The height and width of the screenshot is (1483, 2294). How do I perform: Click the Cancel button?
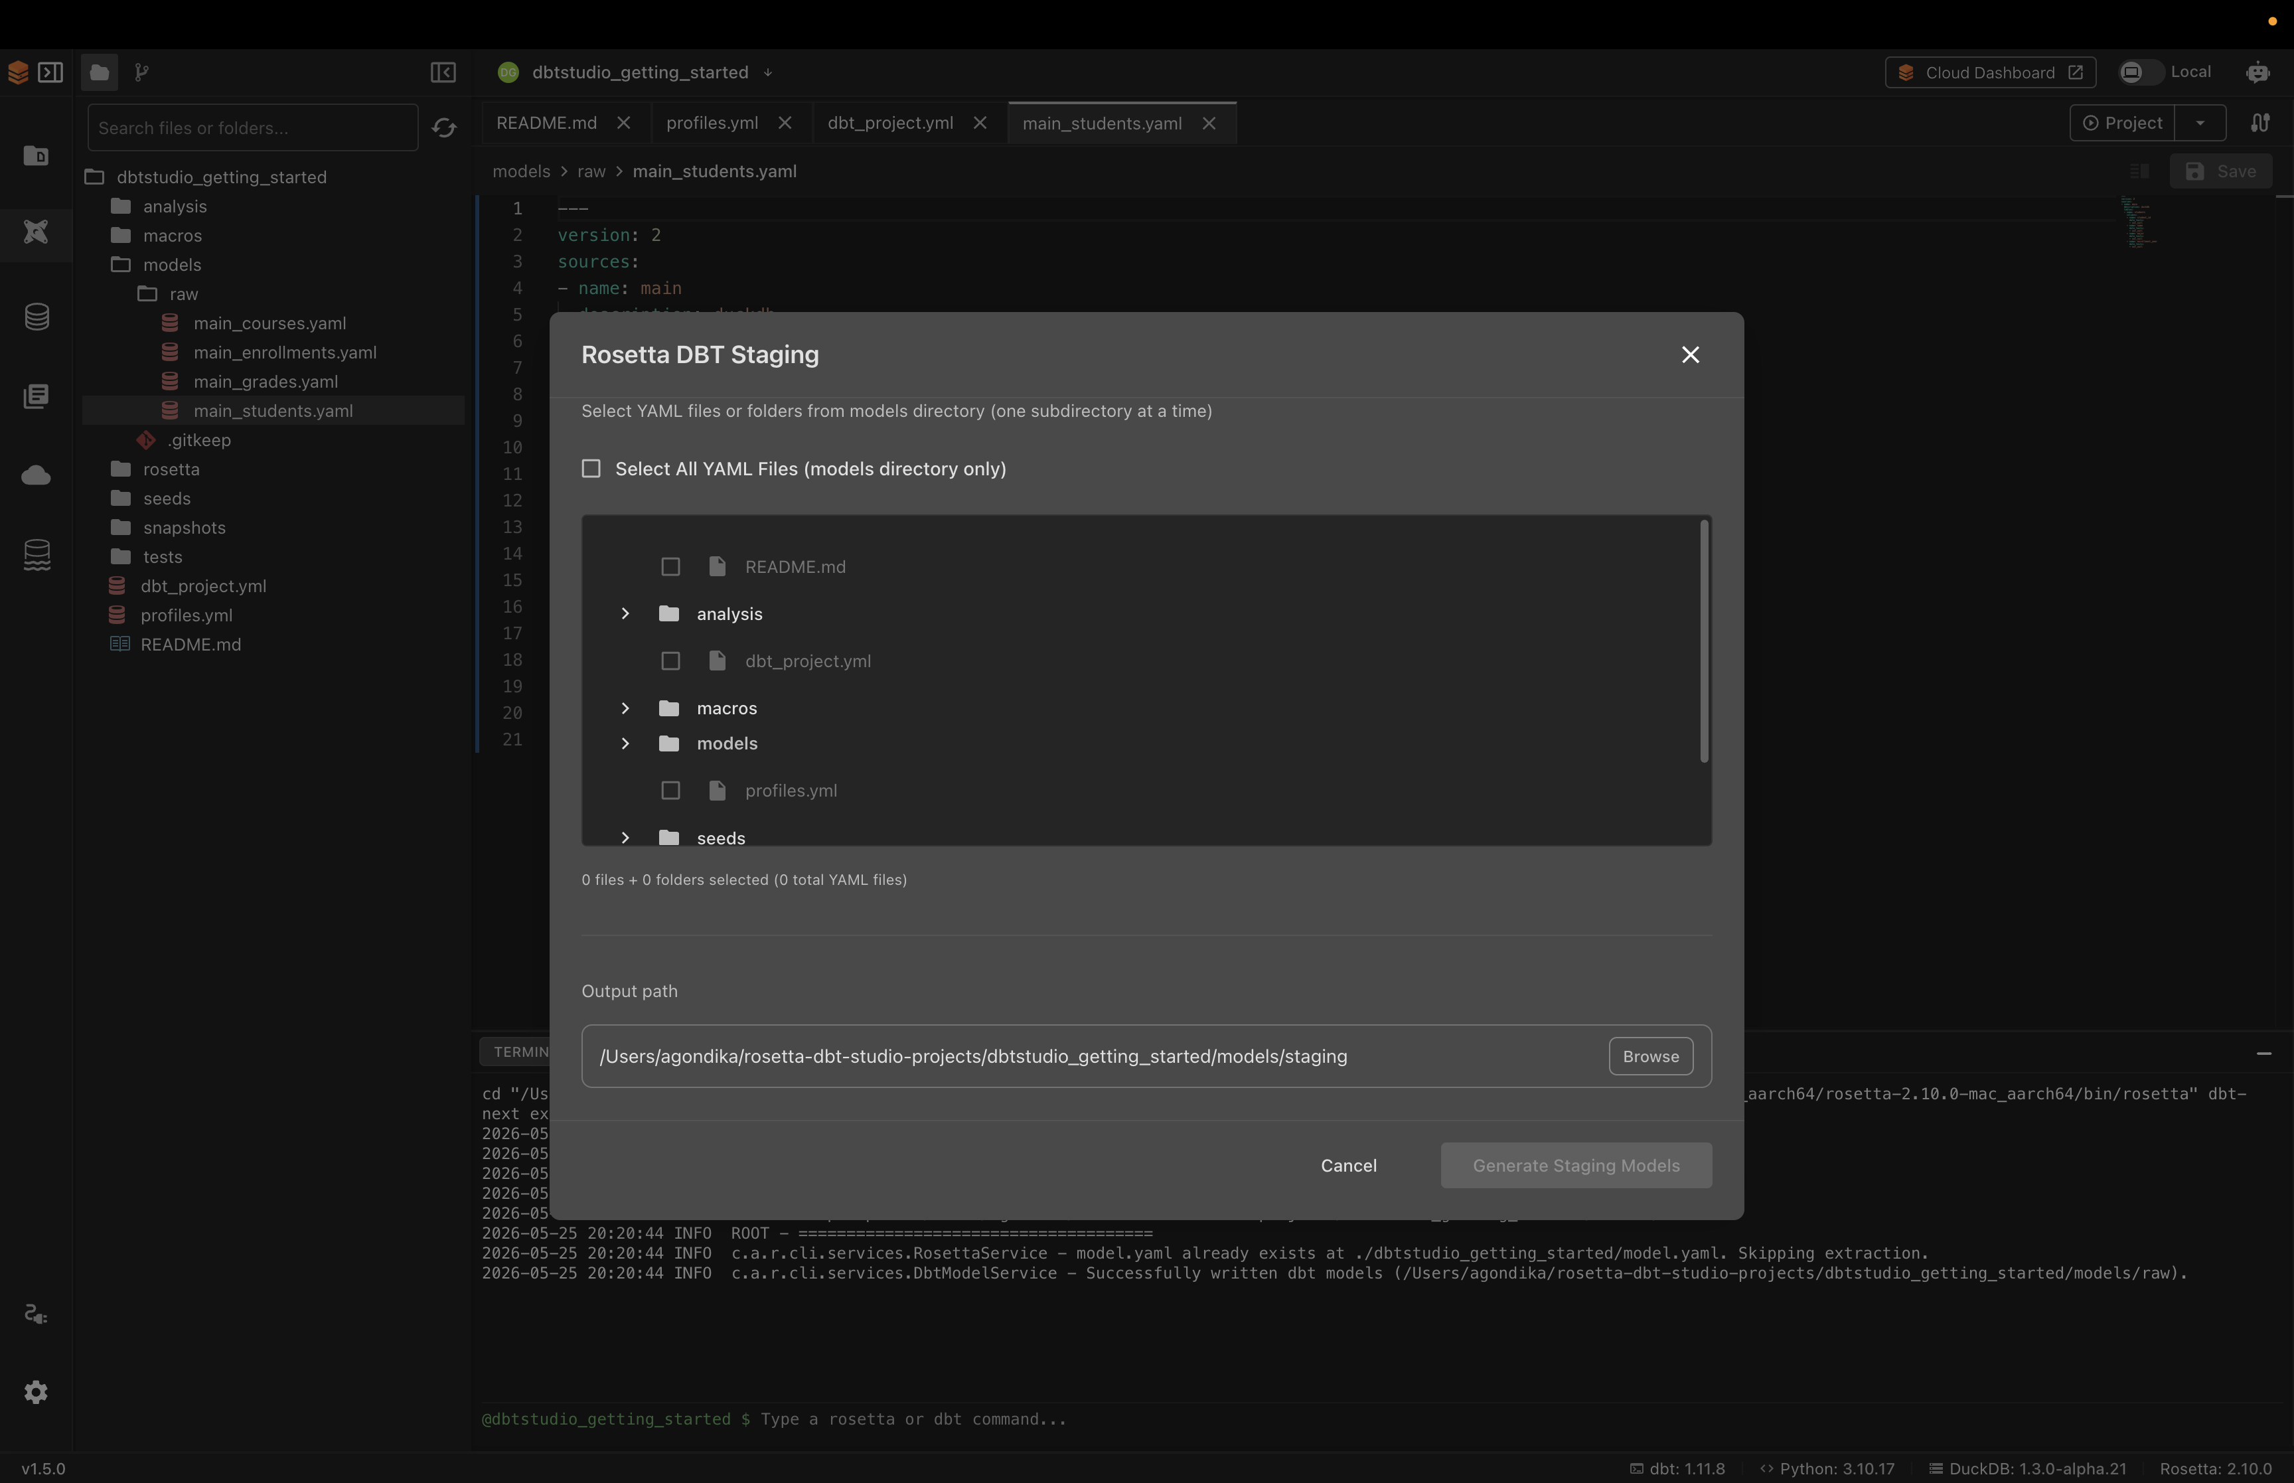(x=1347, y=1165)
